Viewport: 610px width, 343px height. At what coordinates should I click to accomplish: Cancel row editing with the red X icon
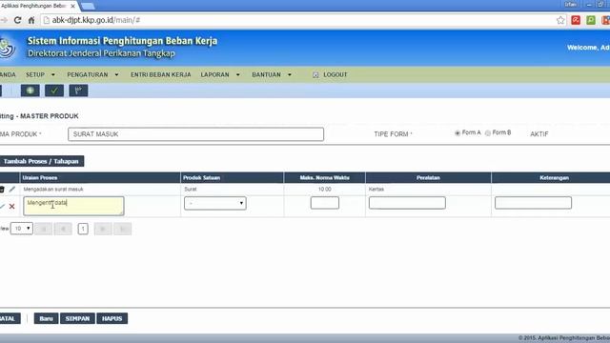11,207
